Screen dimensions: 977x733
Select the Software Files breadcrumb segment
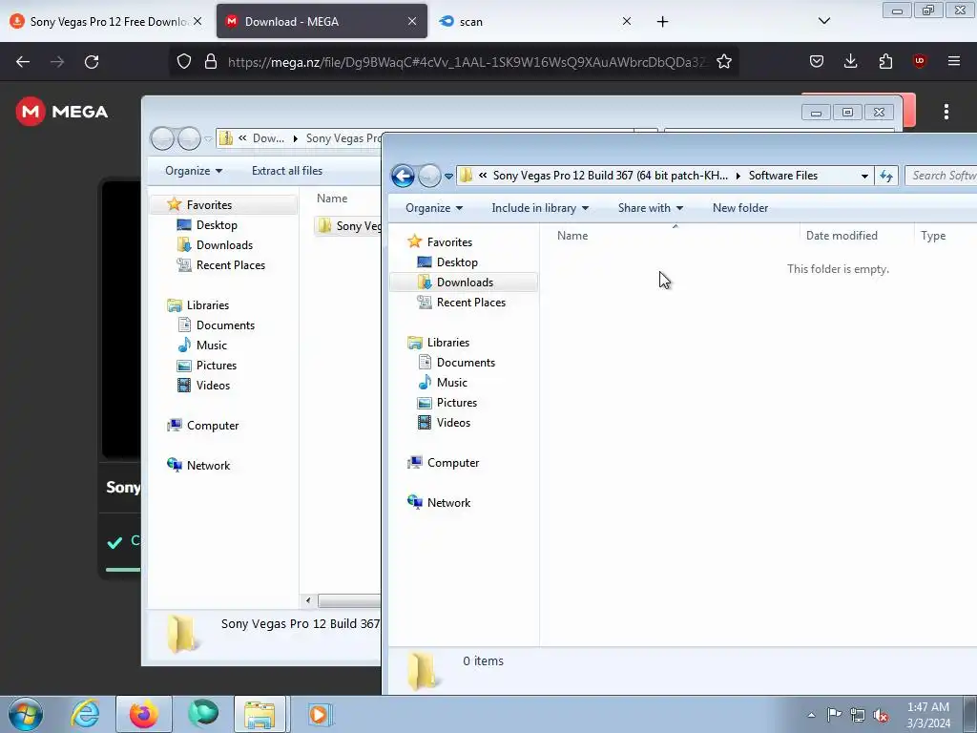point(782,176)
